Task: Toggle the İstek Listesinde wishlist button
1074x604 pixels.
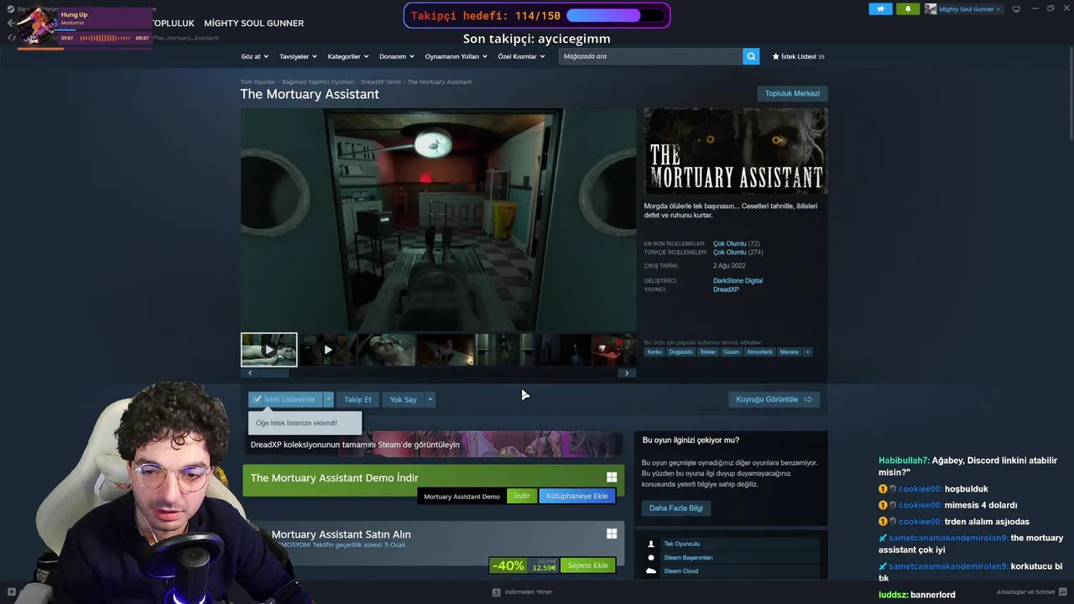Action: (285, 399)
